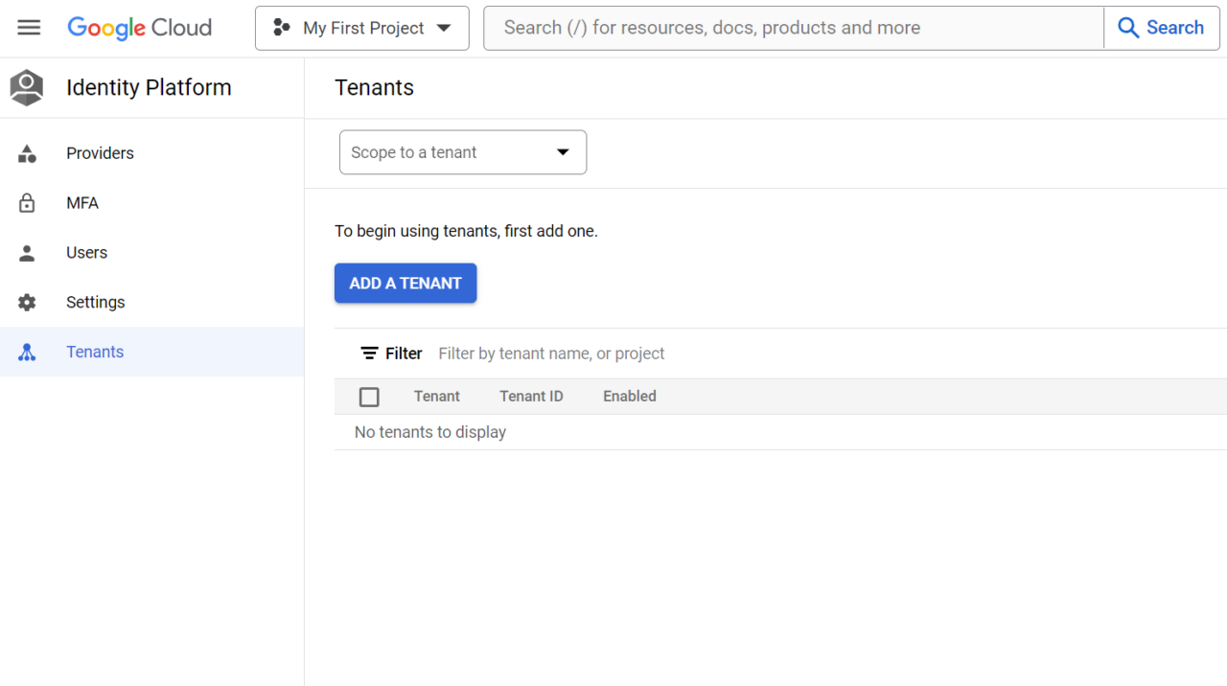Click the ADD A TENANT button
This screenshot has height=686, width=1227.
tap(405, 283)
